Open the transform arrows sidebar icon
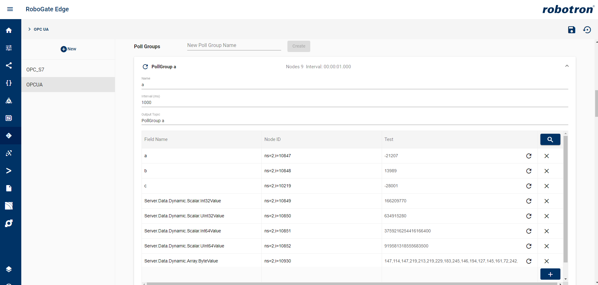This screenshot has height=285, width=598. (9, 153)
